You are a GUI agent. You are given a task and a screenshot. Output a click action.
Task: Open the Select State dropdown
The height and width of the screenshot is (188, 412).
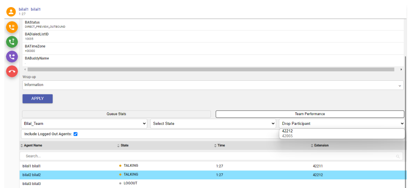213,124
